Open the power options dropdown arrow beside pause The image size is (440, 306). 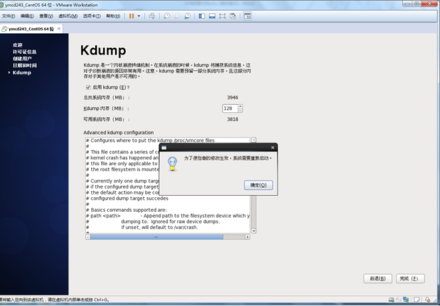coord(139,16)
